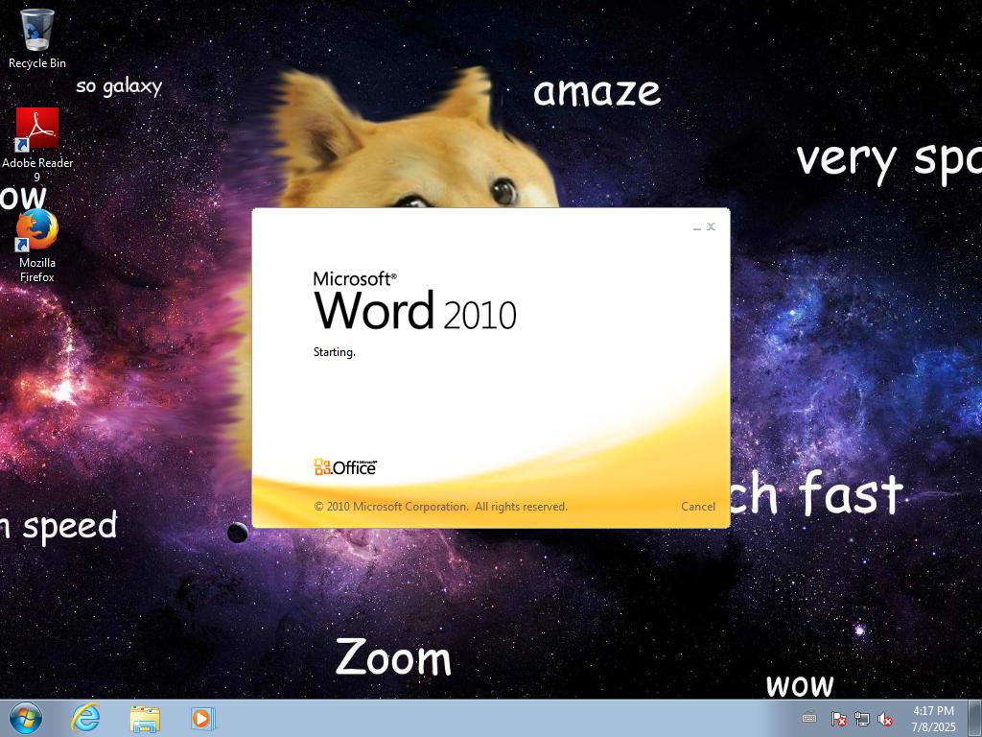
Task: Open Windows Explorer from the taskbar
Action: [145, 718]
